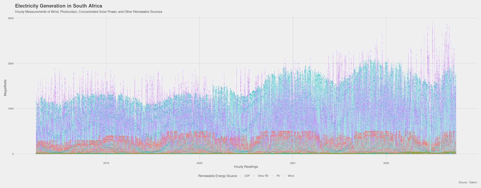Click the Other RE legend key marker

coord(254,176)
